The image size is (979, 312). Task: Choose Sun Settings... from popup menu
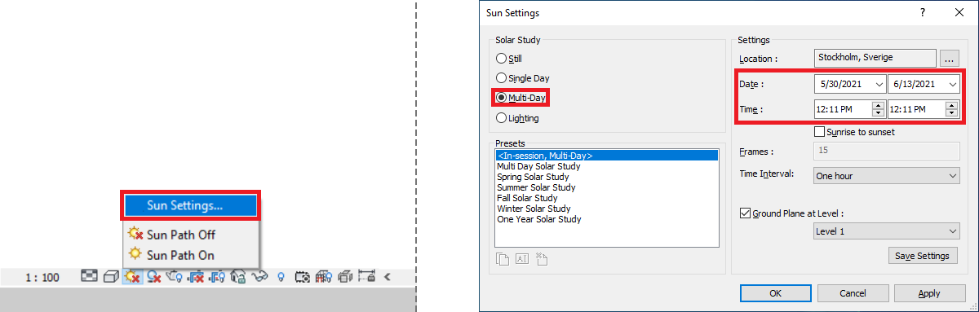pos(190,205)
